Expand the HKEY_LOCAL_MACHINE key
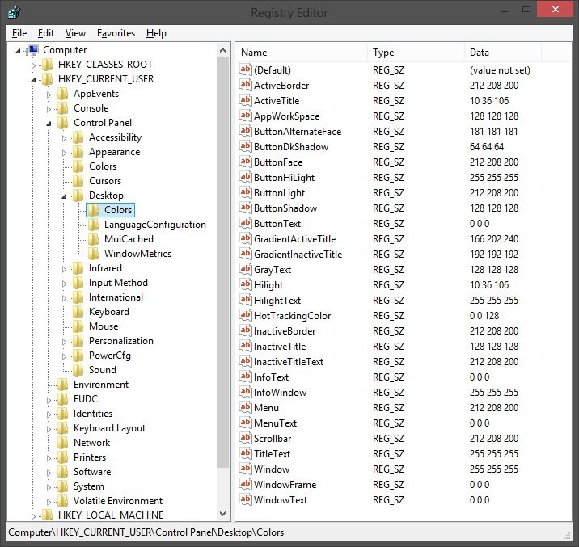This screenshot has width=579, height=547. click(33, 516)
